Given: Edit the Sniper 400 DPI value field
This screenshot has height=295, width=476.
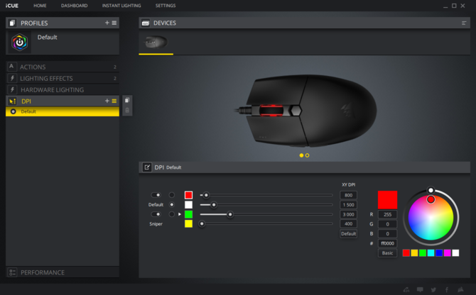Looking at the screenshot, I should (349, 224).
